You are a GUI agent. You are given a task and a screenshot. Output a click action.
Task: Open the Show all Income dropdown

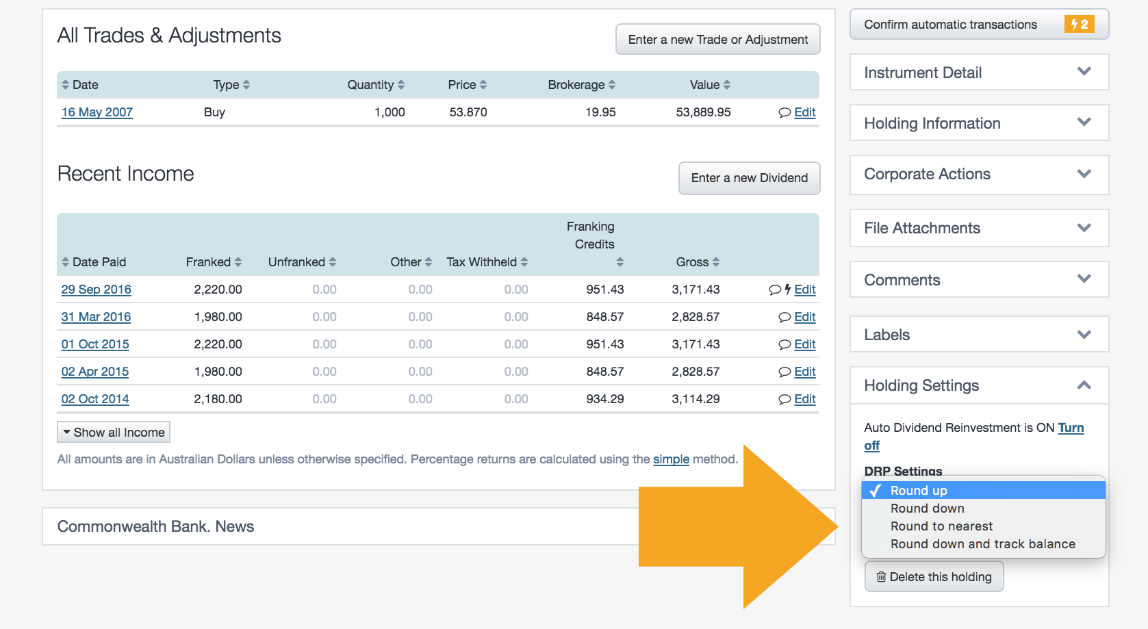point(113,432)
